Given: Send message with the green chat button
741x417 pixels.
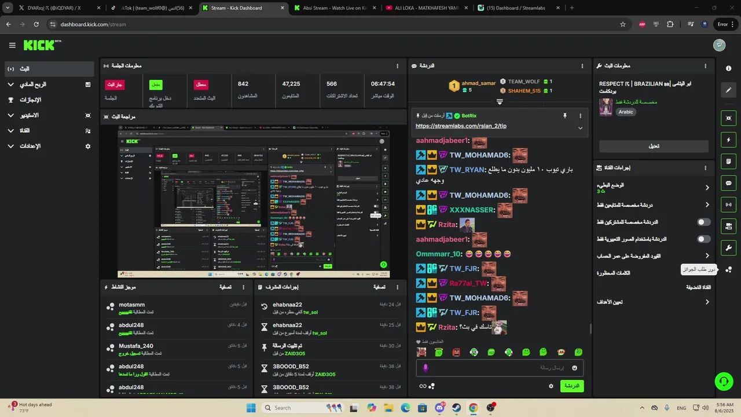Looking at the screenshot, I should coord(572,386).
